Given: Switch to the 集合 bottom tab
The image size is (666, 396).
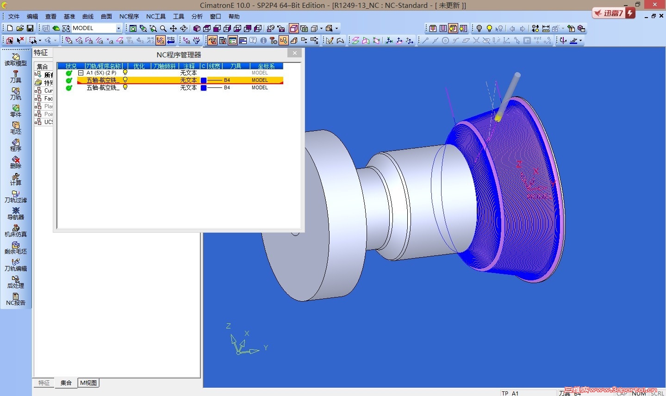Looking at the screenshot, I should [66, 383].
